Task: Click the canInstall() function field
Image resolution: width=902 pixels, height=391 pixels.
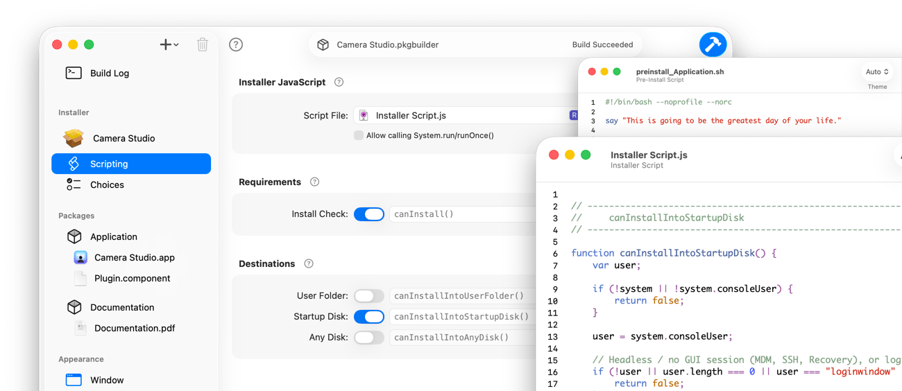Action: pyautogui.click(x=461, y=214)
